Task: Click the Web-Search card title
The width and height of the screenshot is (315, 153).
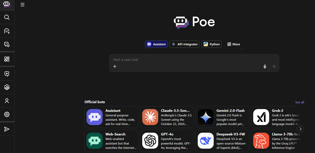Action: point(115,134)
